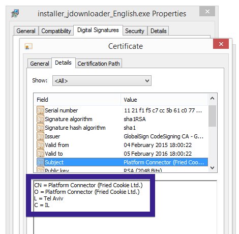The image size is (239, 234).
Task: Click the 05 February 2016 18:00:22 value
Action: coord(158,154)
